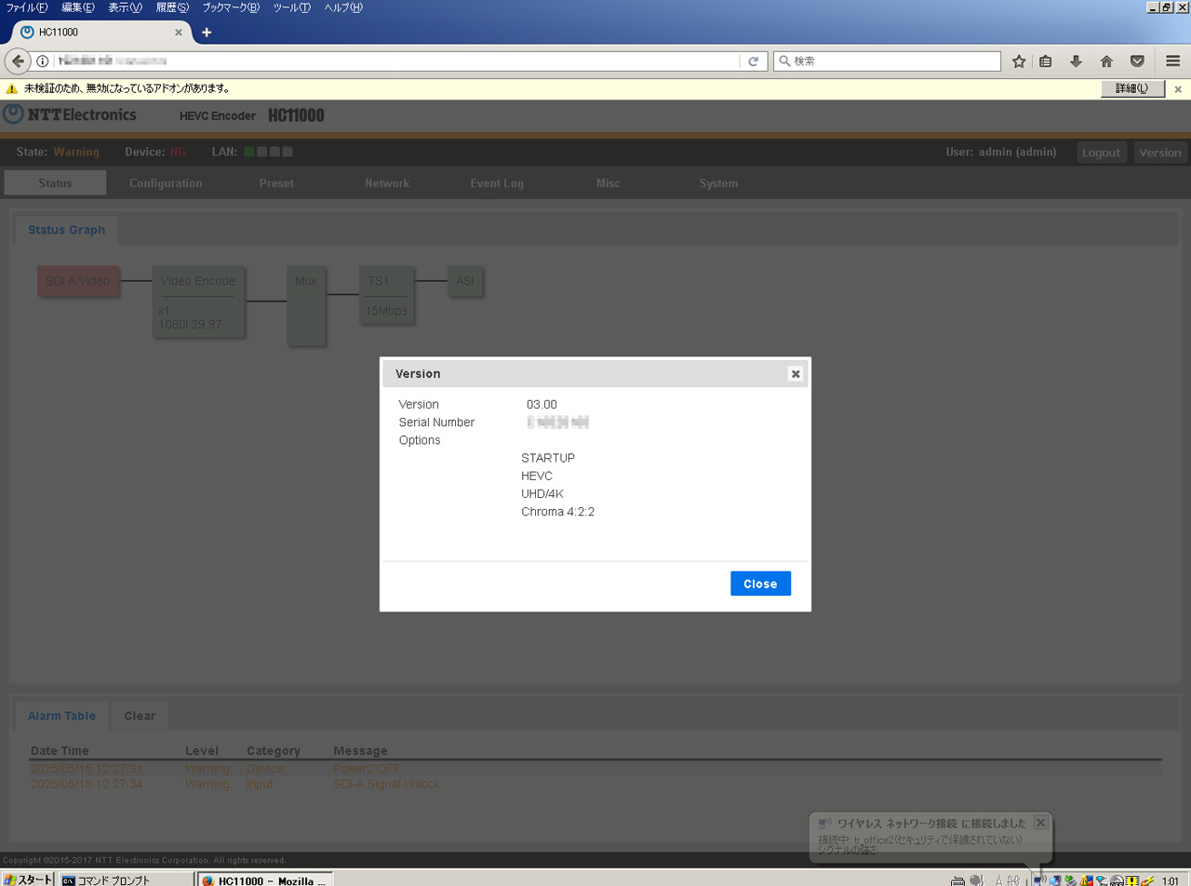
Task: Click the Version button in header
Action: [x=1159, y=153]
